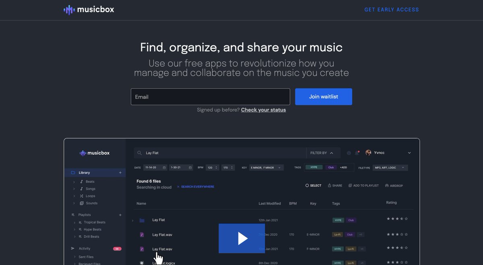This screenshot has width=483, height=265.
Task: Focus the Email input field
Action: (x=210, y=97)
